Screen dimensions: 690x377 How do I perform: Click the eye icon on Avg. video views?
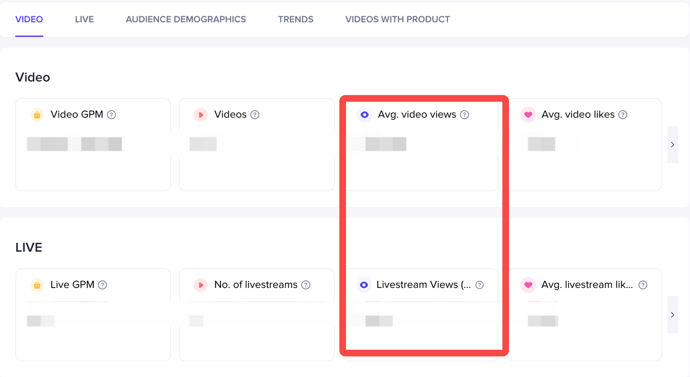[x=364, y=114]
